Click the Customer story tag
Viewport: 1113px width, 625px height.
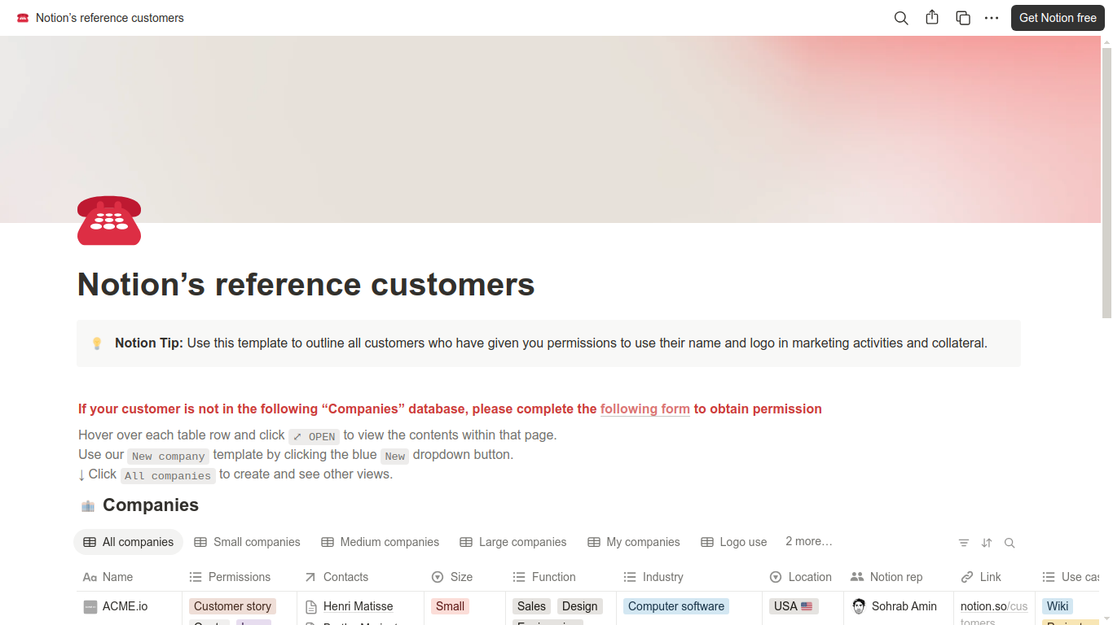[x=232, y=606]
